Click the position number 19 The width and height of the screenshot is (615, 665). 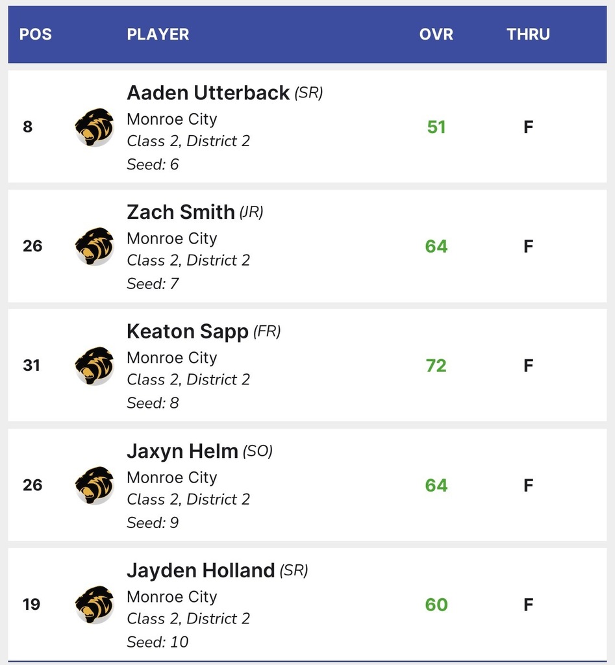[32, 605]
